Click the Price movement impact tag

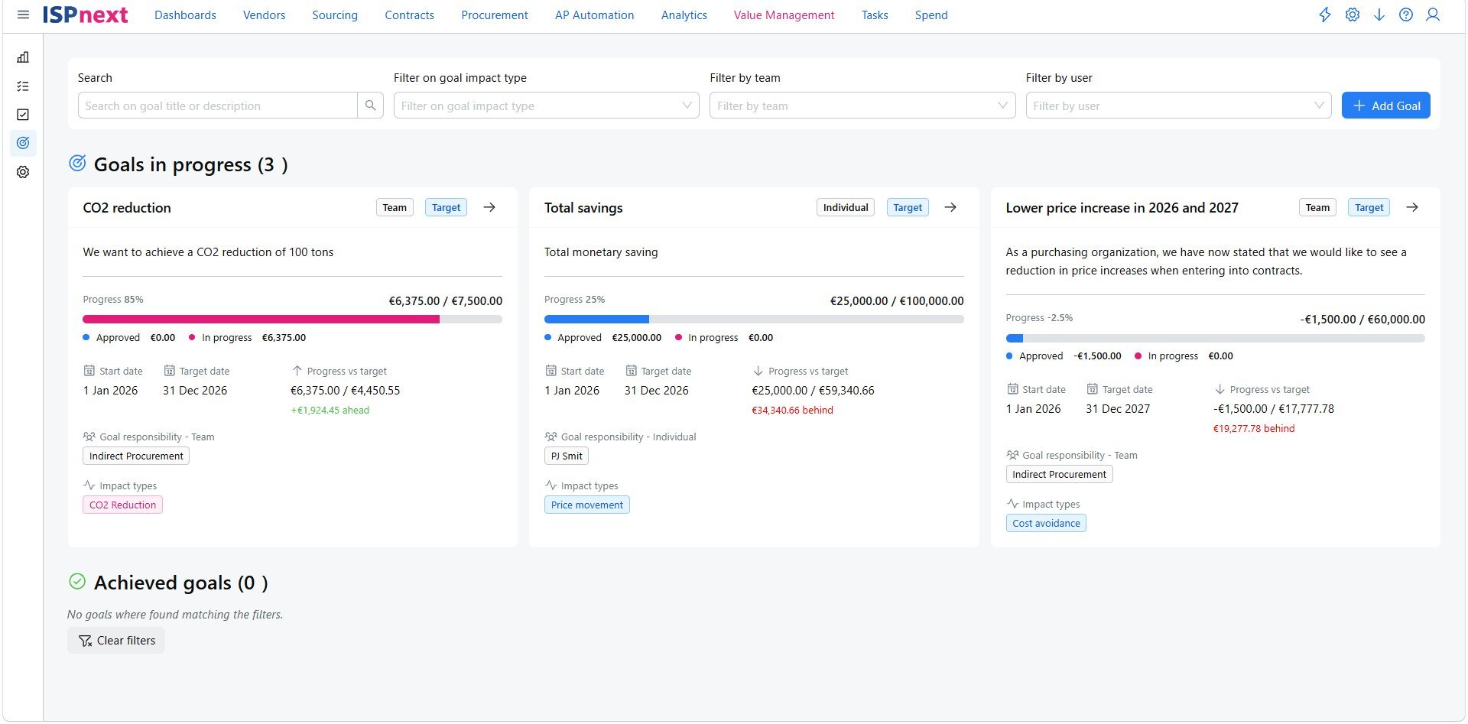pyautogui.click(x=586, y=505)
